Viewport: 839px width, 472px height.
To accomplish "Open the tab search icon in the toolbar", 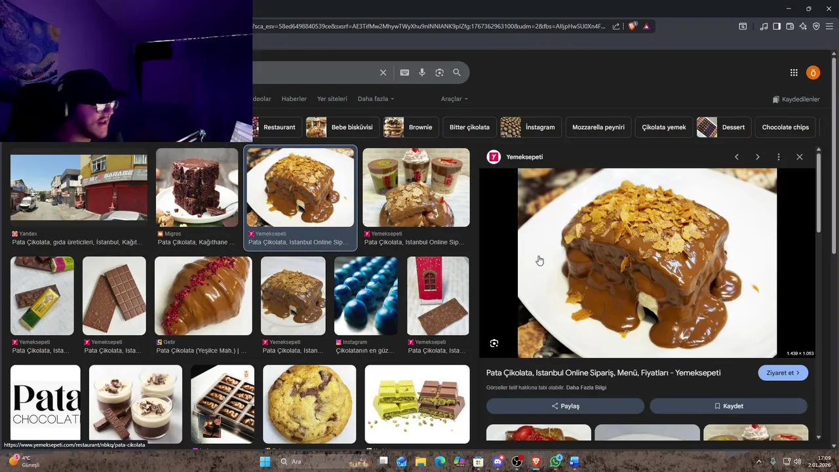I will click(743, 26).
